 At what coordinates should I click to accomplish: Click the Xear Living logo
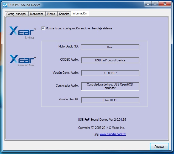23,32
